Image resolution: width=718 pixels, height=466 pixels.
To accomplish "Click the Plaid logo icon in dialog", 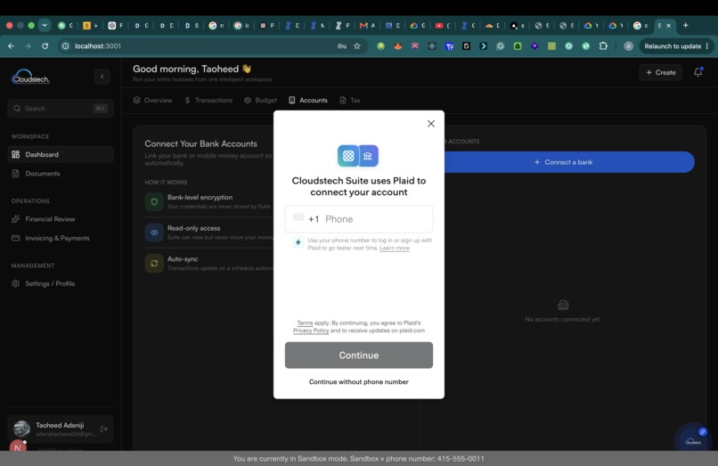I will coord(348,156).
